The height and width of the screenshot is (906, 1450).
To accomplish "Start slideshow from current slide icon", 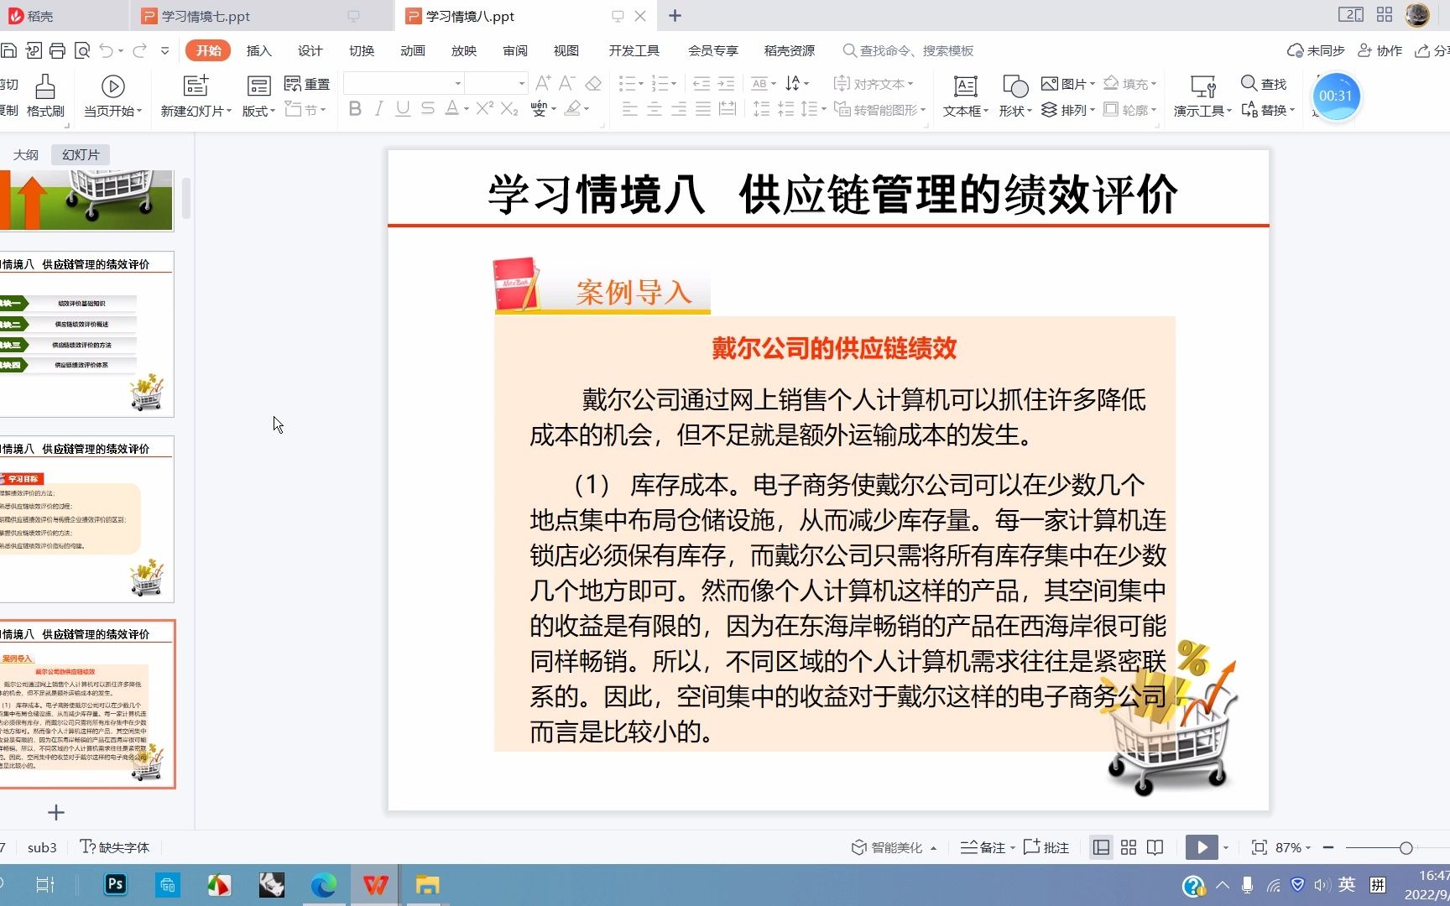I will click(x=113, y=86).
